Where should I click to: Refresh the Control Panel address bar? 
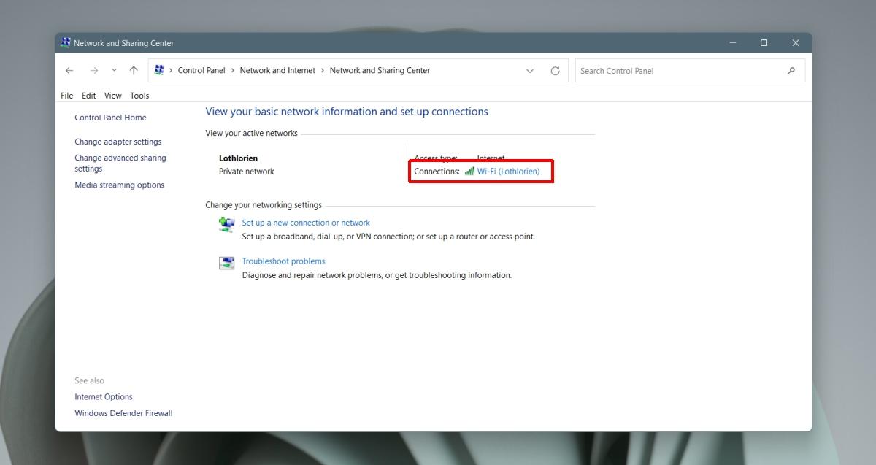(555, 71)
